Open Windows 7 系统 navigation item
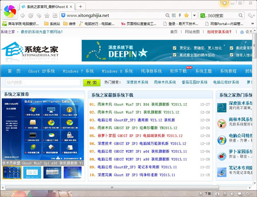 pyautogui.click(x=78, y=71)
